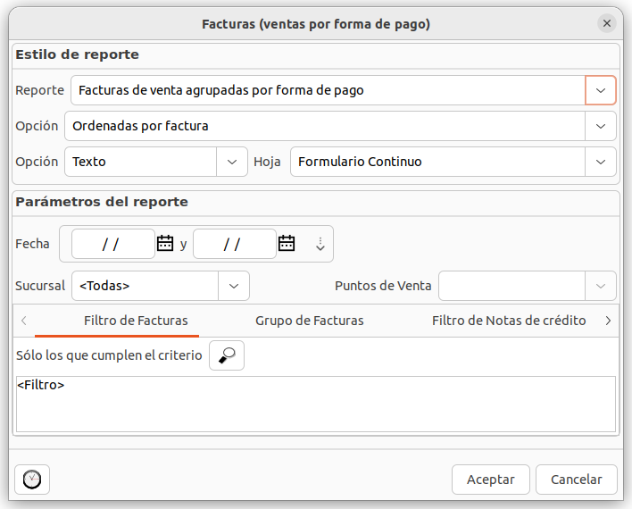Select the Filtro de Facturas tab
The image size is (632, 509).
tap(136, 321)
